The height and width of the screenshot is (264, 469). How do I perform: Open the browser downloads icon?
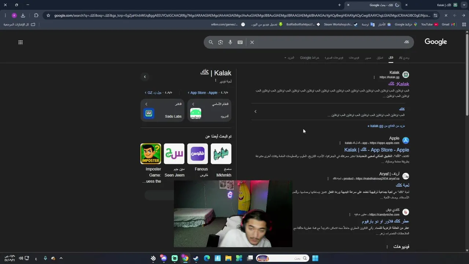[23, 15]
